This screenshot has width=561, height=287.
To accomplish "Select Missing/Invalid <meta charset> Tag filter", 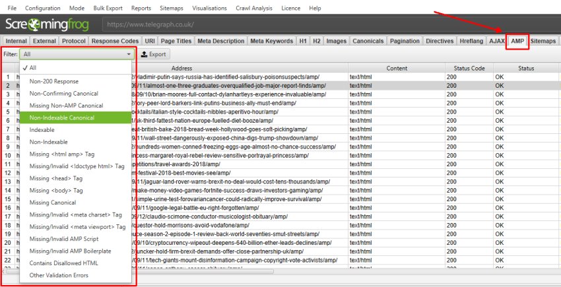I will pos(75,214).
